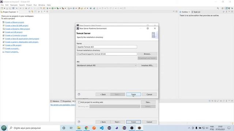The width and height of the screenshot is (234, 131).
Task: Maximize the Project Explorer view
Action: tap(47, 12)
